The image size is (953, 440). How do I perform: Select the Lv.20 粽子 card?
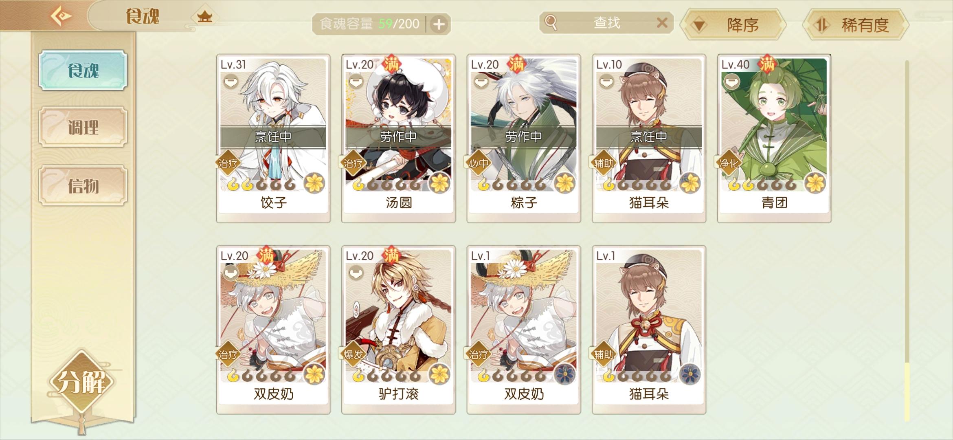coord(523,138)
